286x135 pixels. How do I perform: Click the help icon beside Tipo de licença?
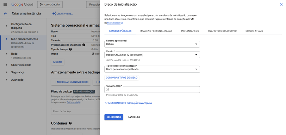(70, 49)
